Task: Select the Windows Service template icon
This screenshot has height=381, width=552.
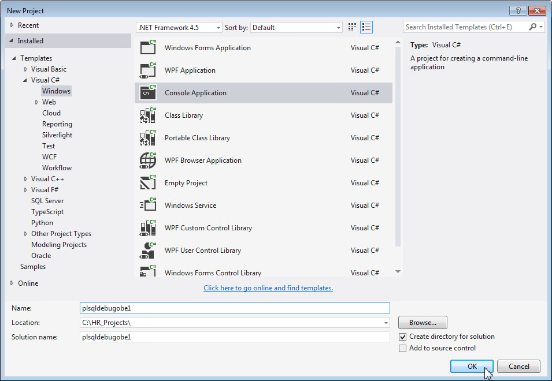Action: (x=149, y=205)
